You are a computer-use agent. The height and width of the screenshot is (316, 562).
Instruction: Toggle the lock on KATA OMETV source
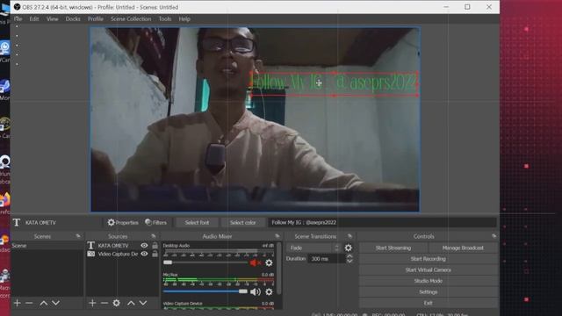point(155,246)
